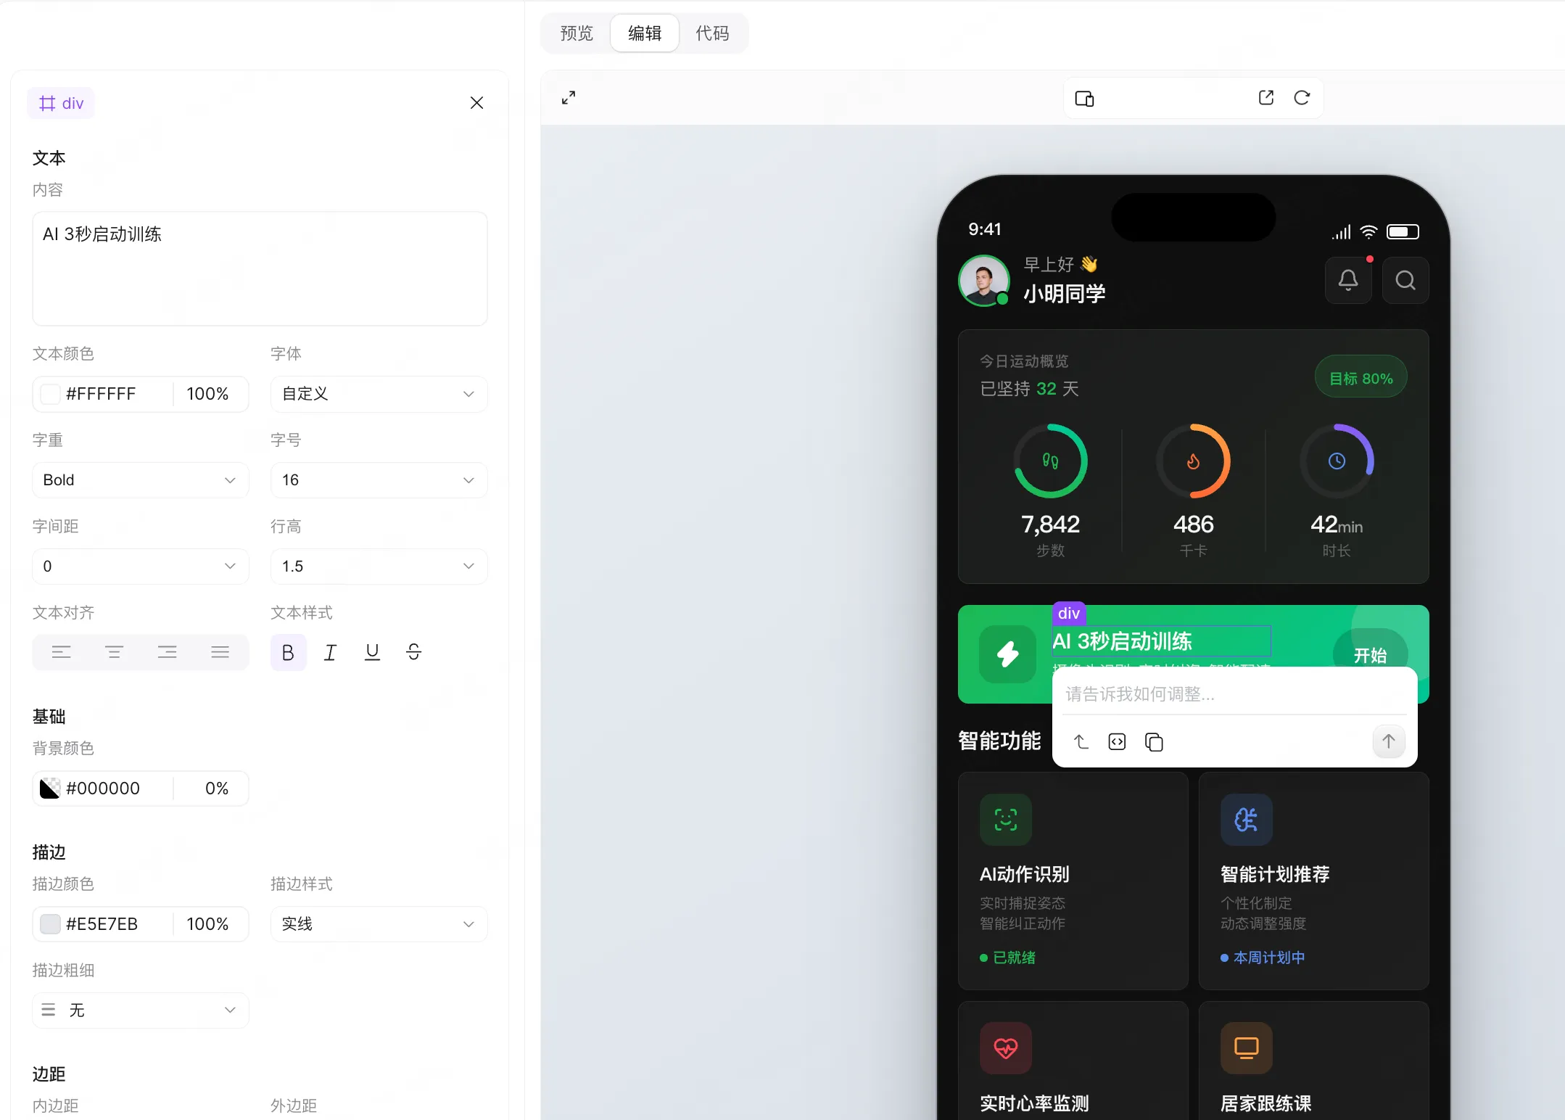Click the 实时心率监测 heart icon
The height and width of the screenshot is (1120, 1565).
click(1006, 1048)
